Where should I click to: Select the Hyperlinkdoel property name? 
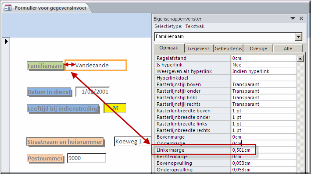coord(172,78)
